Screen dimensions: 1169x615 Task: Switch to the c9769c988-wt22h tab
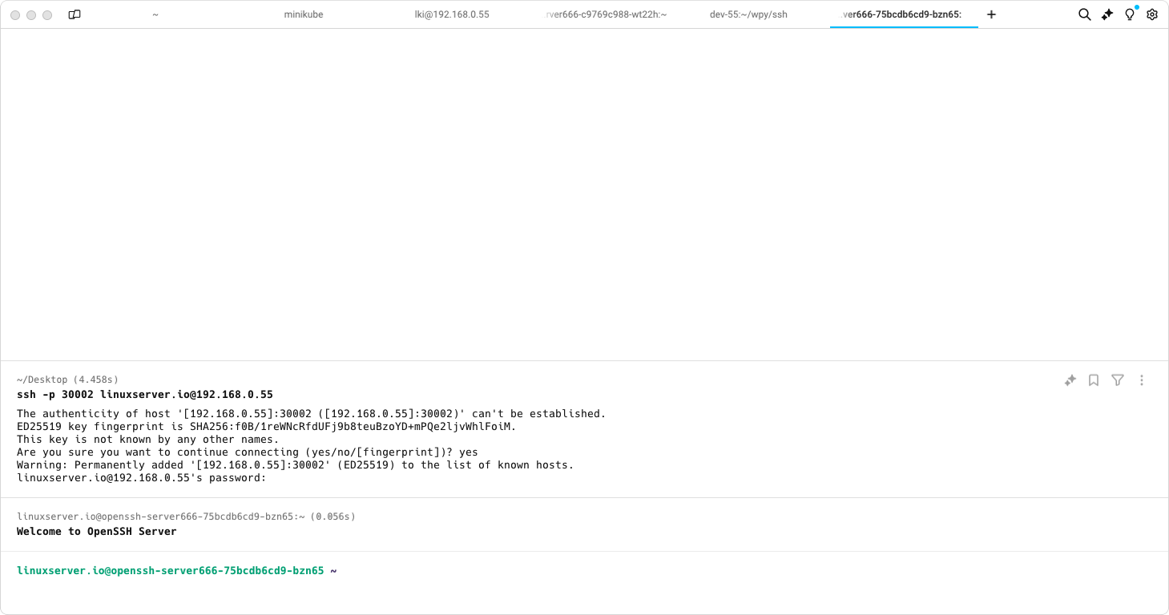(x=606, y=14)
